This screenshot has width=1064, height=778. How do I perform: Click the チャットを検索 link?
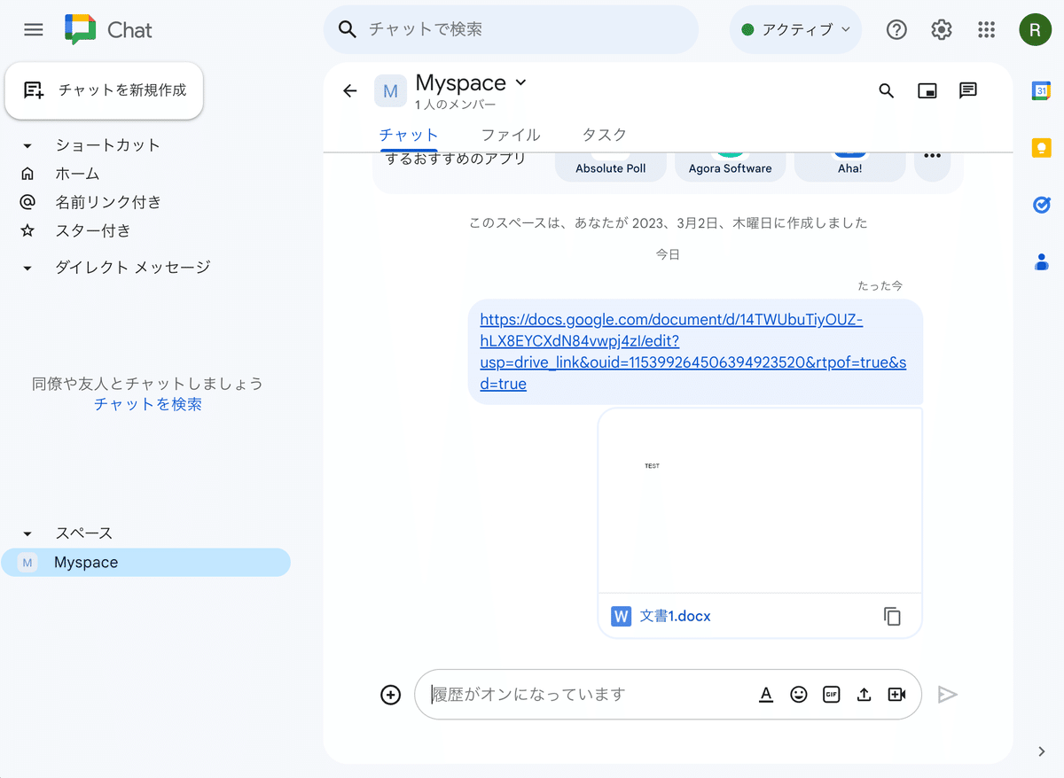(x=148, y=404)
